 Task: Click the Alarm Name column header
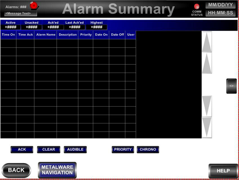pyautogui.click(x=46, y=35)
